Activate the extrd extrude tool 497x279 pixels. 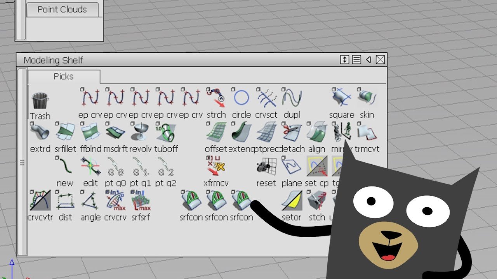[40, 132]
